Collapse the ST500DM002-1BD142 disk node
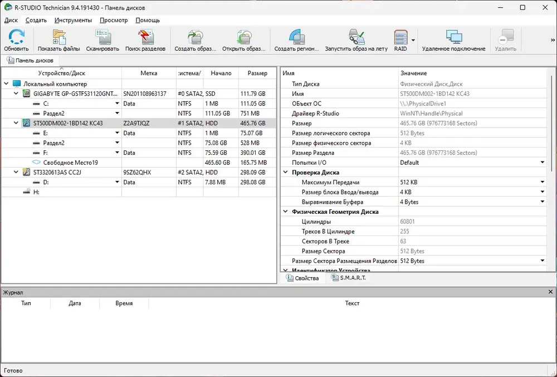 coord(16,123)
